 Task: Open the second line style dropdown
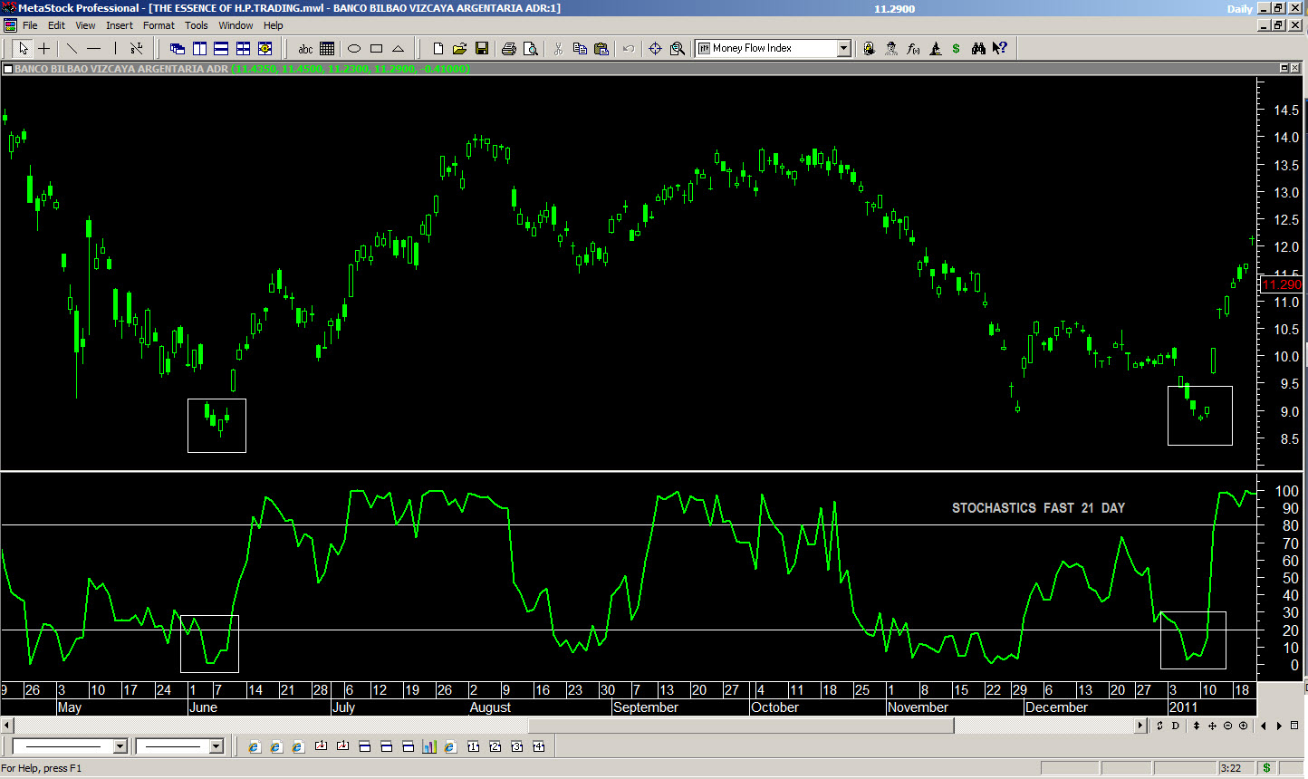216,746
